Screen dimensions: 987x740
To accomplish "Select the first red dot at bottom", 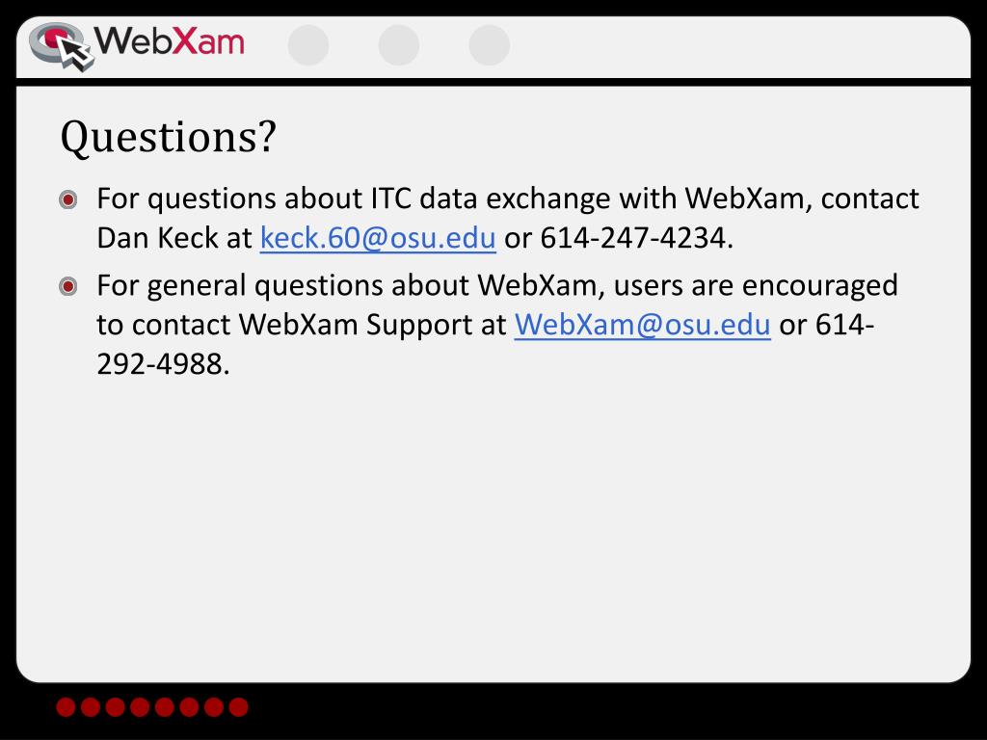I will pyautogui.click(x=67, y=706).
